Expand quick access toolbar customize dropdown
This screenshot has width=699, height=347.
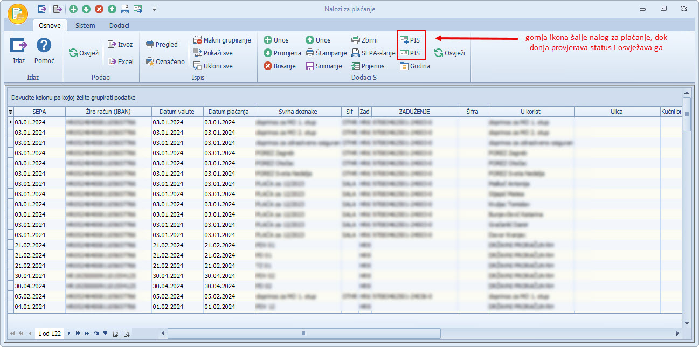(154, 9)
